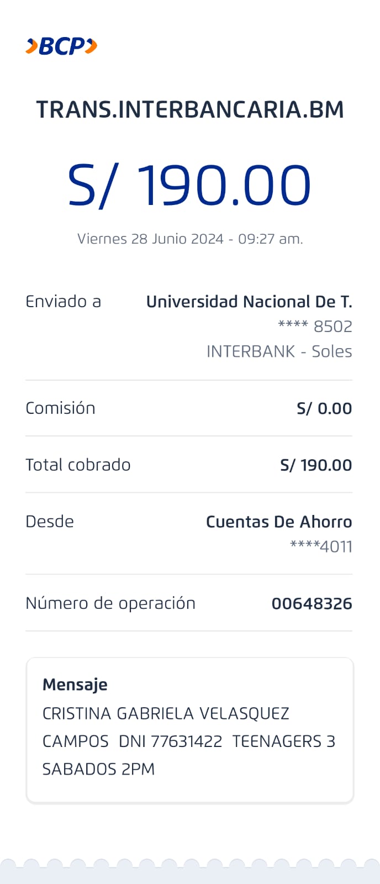380x884 pixels.
Task: Select the S/ 0.00 commission value
Action: point(324,408)
